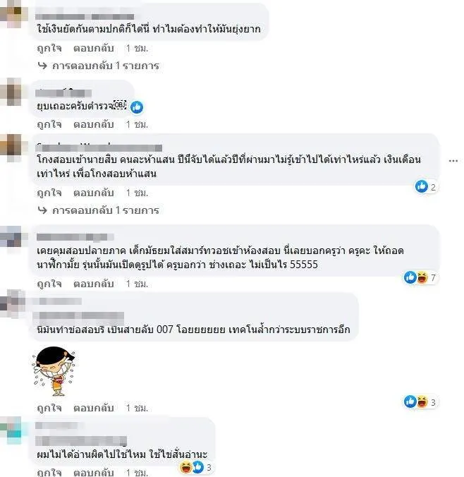This screenshot has height=477, width=464.
Task: Click the blurred name on the "ยุบเถอะครับตำรวจ" comment
Action: [63, 92]
